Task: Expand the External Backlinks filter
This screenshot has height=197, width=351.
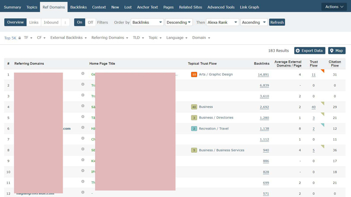Action: 68,38
